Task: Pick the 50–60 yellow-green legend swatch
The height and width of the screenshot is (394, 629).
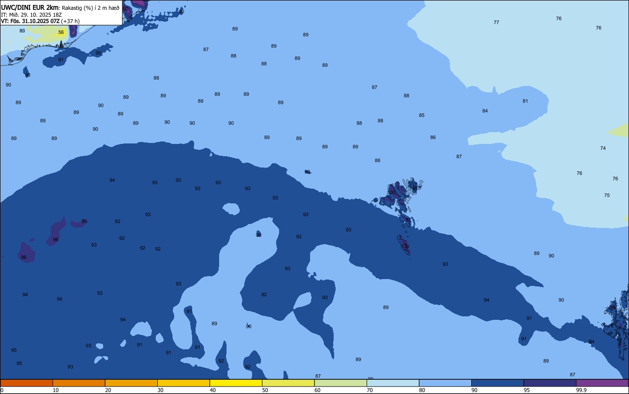Action: click(x=288, y=383)
